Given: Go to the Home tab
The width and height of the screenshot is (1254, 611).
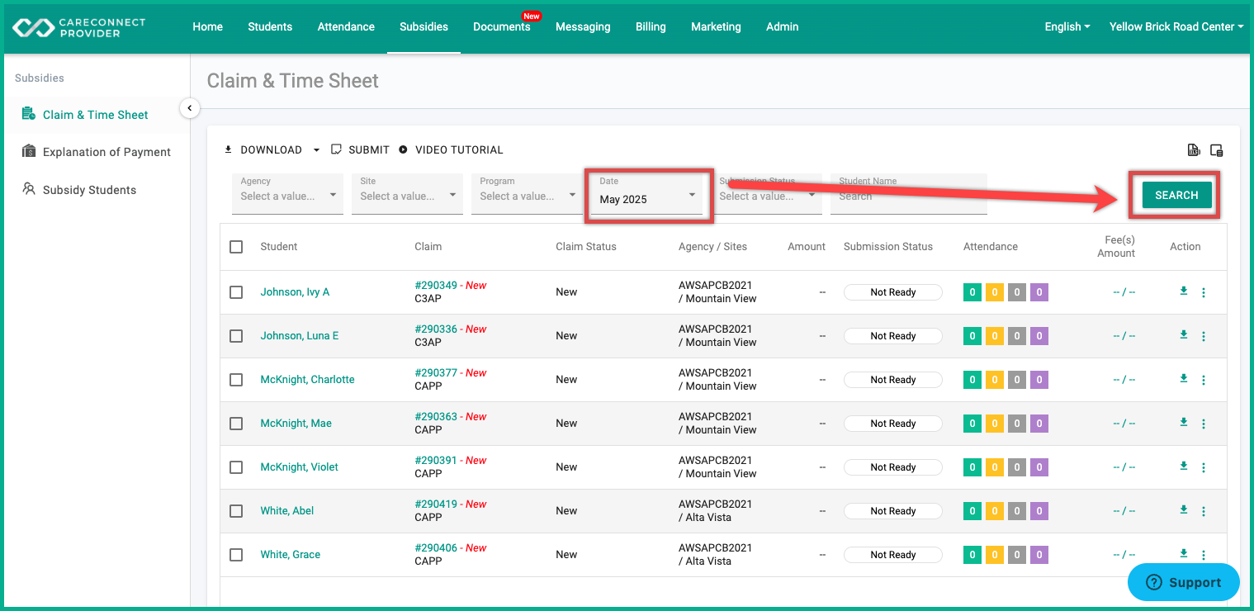Looking at the screenshot, I should coord(208,26).
